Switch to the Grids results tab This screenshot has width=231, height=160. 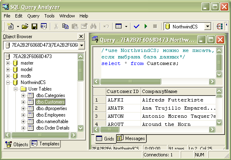(x=105, y=138)
